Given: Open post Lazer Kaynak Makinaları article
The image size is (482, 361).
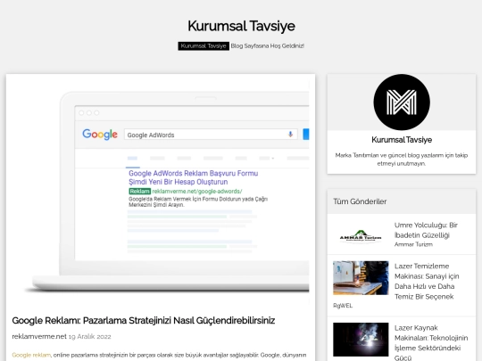Looking at the screenshot, I should point(431,342).
